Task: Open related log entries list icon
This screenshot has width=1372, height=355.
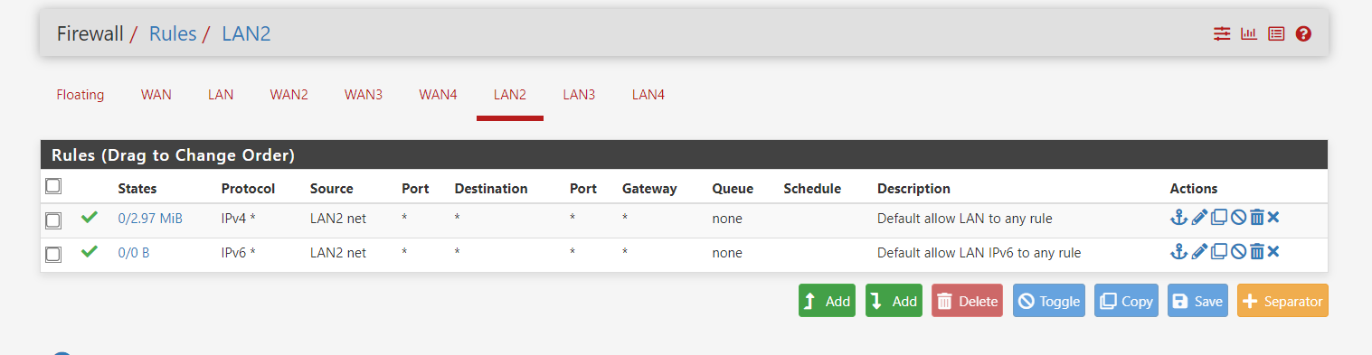Action: tap(1276, 34)
